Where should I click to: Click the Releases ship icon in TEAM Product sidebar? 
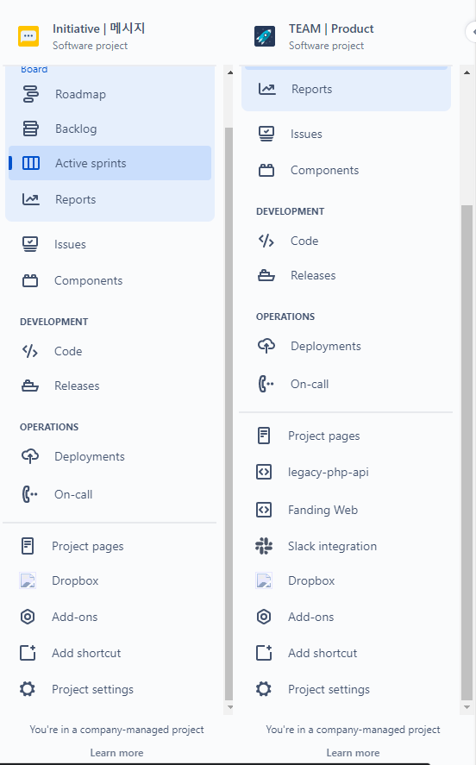click(x=266, y=276)
